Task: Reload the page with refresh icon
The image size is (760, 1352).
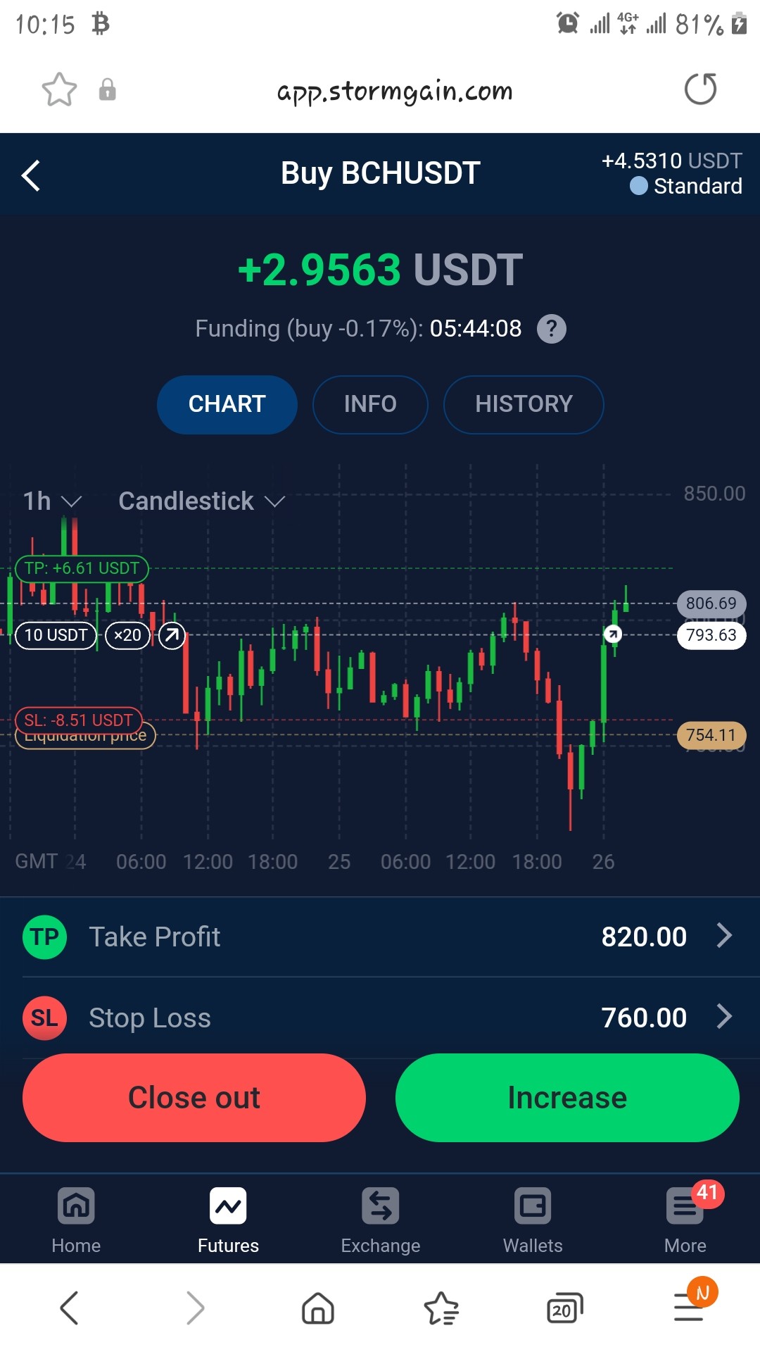Action: 700,89
